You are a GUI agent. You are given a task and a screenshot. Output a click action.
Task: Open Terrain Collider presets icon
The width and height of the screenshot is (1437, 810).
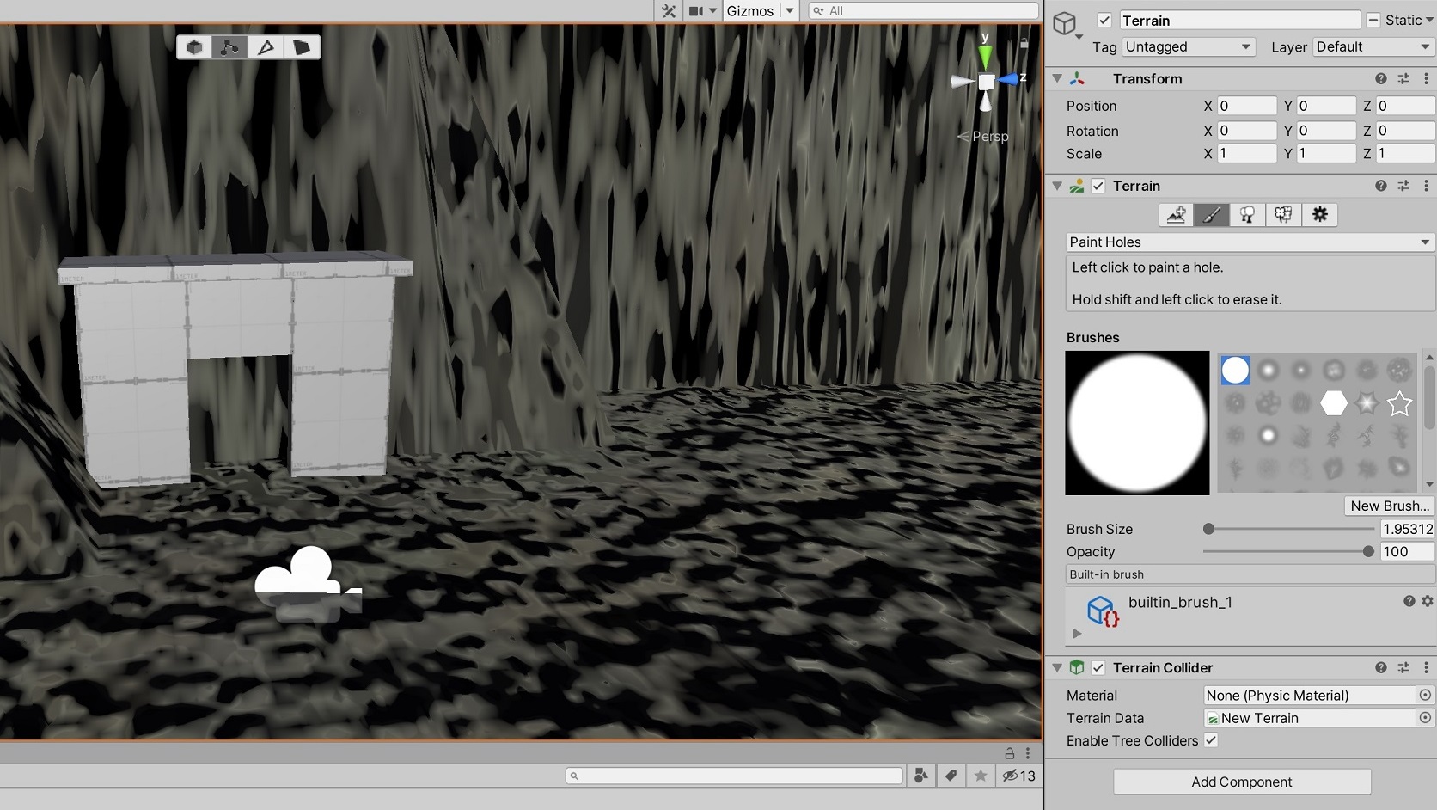click(x=1403, y=667)
